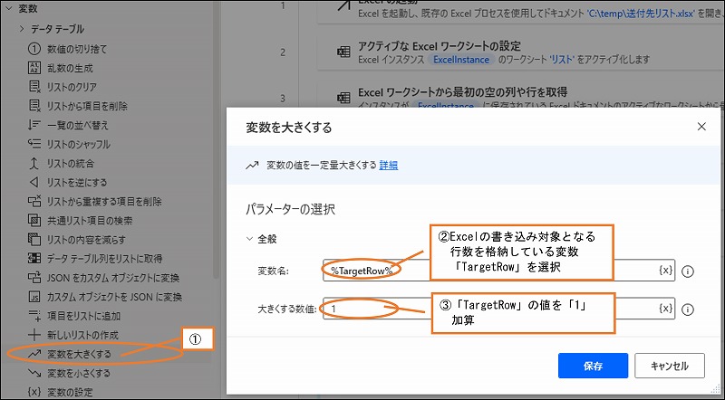Select flow step 2 アクティブな Excel ワークシートの設定
Viewport: 725px width, 400px height.
[x=521, y=52]
